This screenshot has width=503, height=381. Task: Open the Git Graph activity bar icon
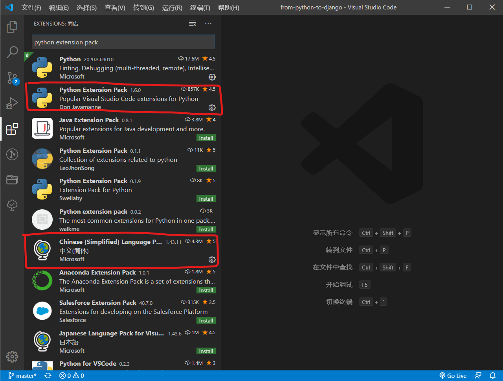(12, 154)
